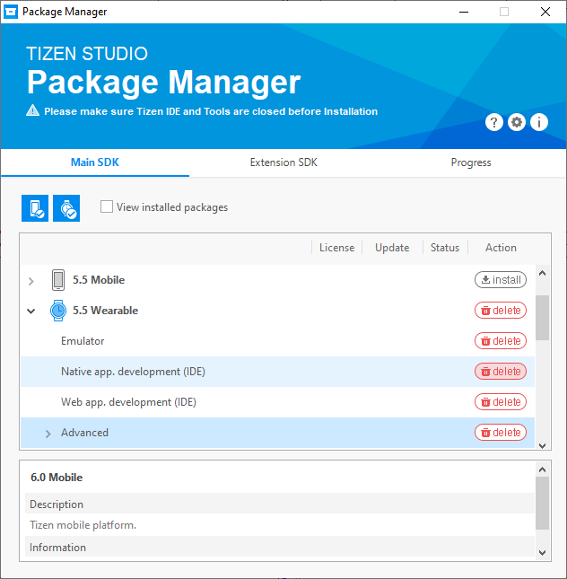
Task: Click the 5.5 Mobile phone icon
Action: [x=58, y=280]
